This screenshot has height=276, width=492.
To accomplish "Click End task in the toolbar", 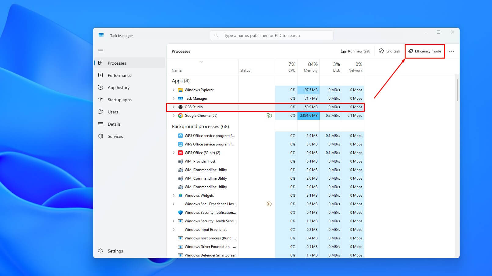I will [x=390, y=51].
